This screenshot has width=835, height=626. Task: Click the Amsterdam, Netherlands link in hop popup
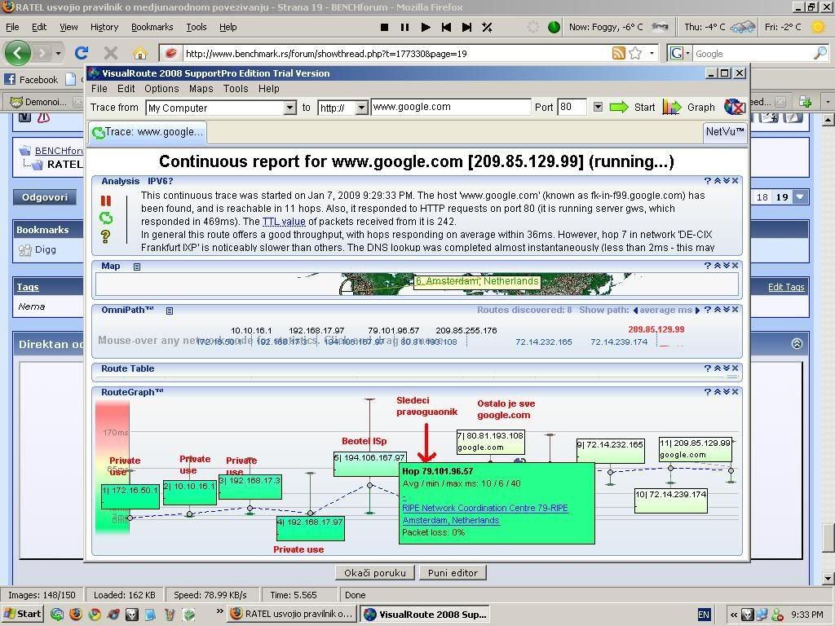[x=450, y=520]
